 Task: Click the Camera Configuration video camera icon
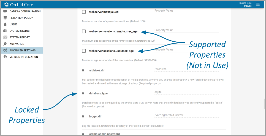5,11
